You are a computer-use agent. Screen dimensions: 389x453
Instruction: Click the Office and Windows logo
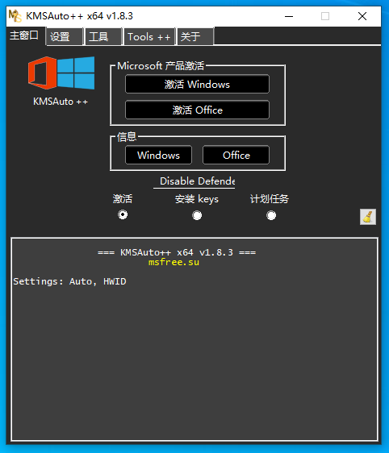coord(61,73)
